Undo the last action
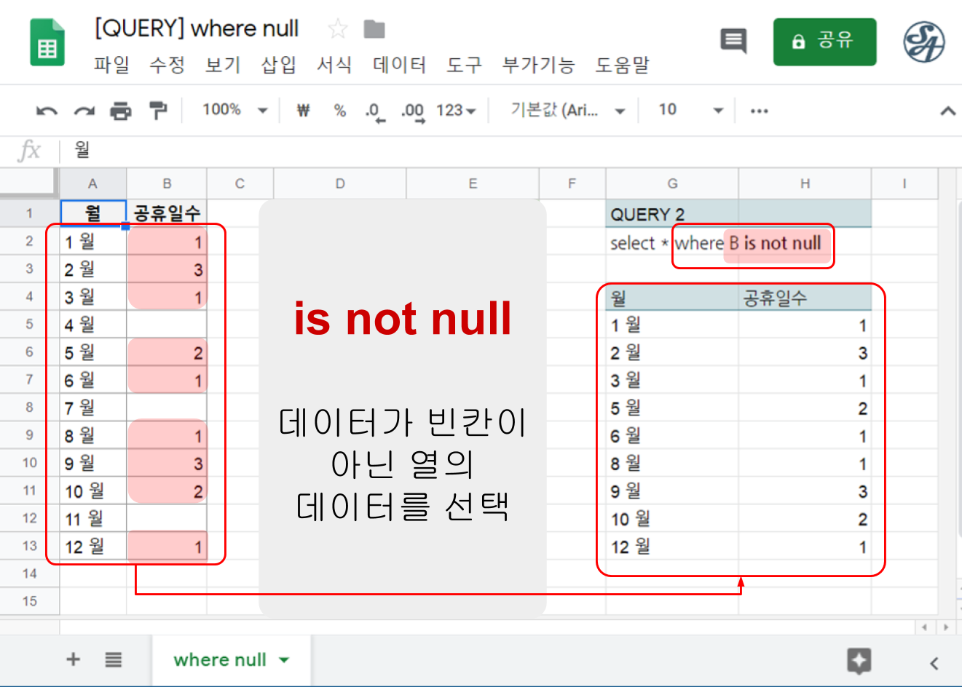The height and width of the screenshot is (687, 962). pyautogui.click(x=47, y=110)
